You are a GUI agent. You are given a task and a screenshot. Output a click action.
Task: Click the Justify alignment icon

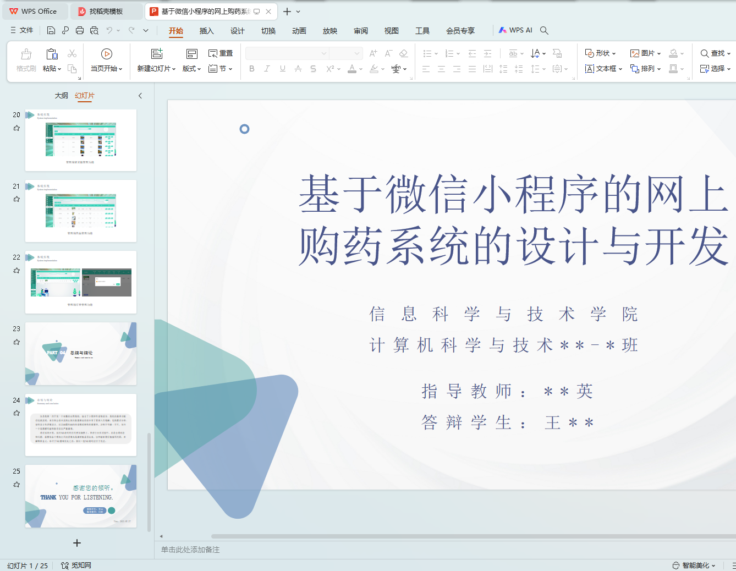[x=472, y=69]
